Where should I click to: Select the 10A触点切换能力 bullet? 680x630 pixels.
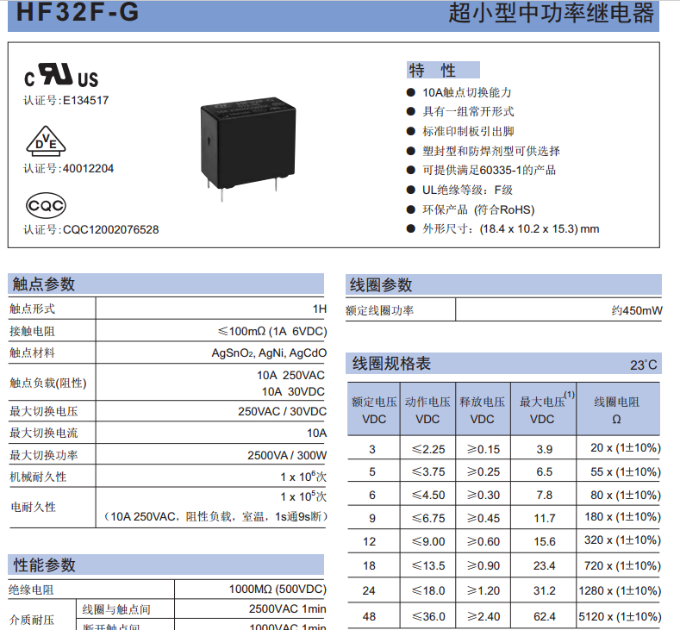(x=467, y=92)
